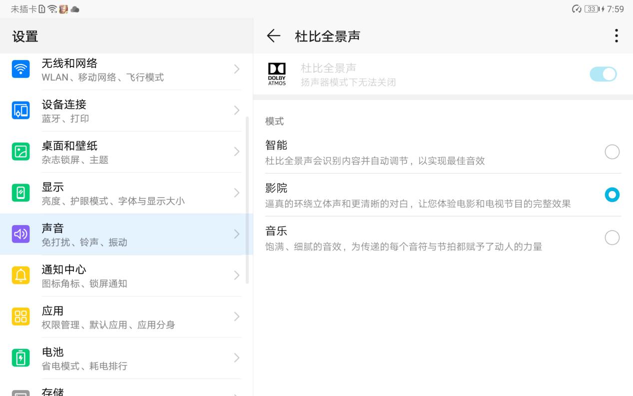The width and height of the screenshot is (633, 396).
Task: Open 电池 via its chevron
Action: (237, 358)
